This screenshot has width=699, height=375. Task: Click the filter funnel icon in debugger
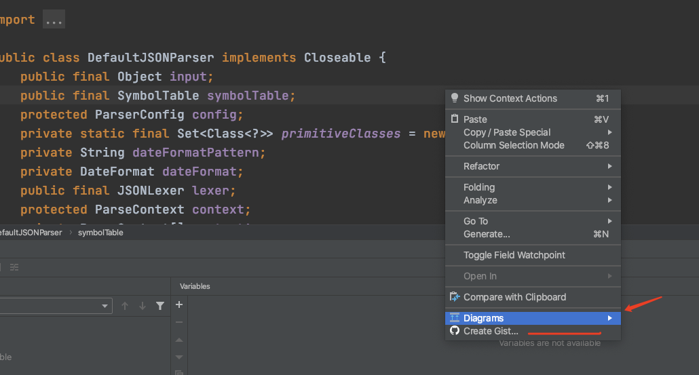[160, 306]
